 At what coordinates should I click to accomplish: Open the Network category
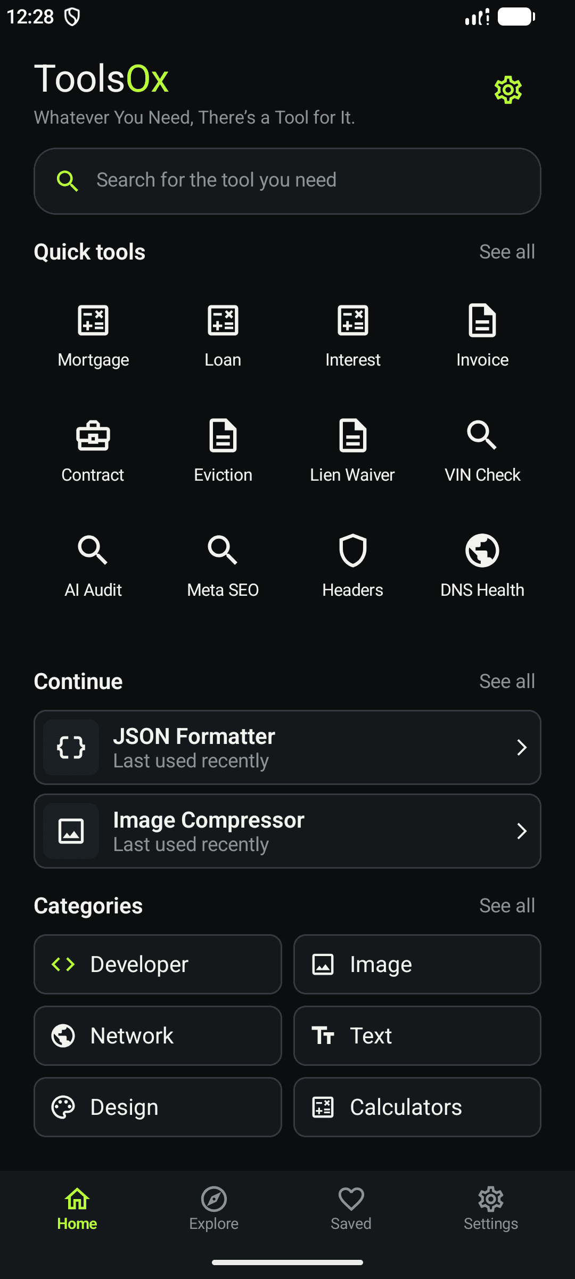pos(158,1035)
